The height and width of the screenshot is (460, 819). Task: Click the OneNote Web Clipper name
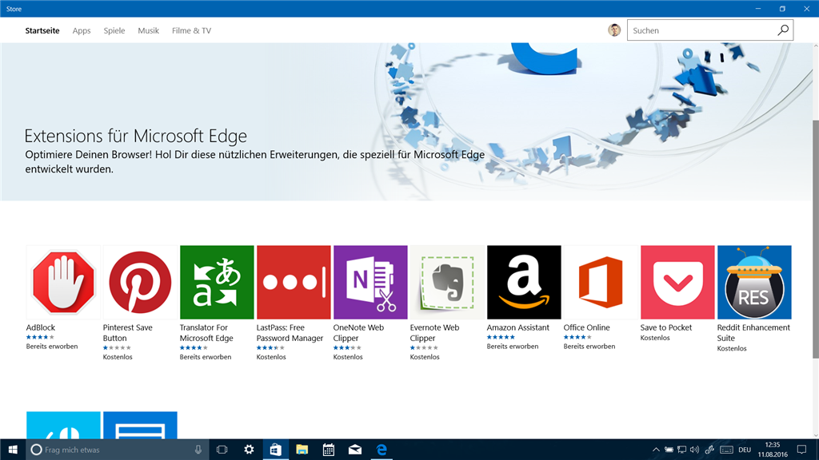pos(358,333)
